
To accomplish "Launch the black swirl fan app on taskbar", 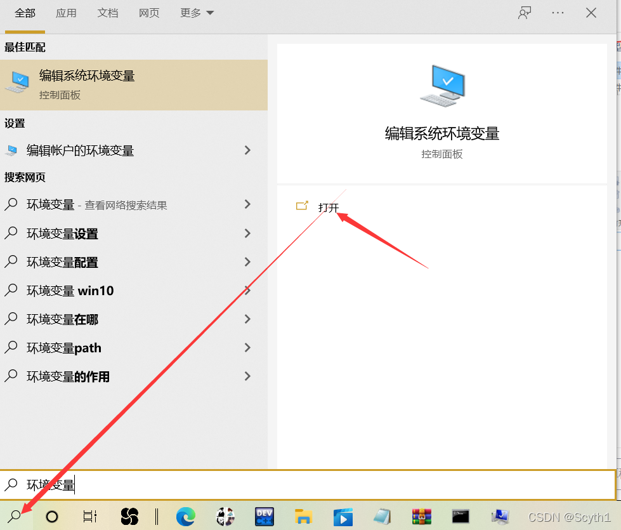I will (129, 517).
